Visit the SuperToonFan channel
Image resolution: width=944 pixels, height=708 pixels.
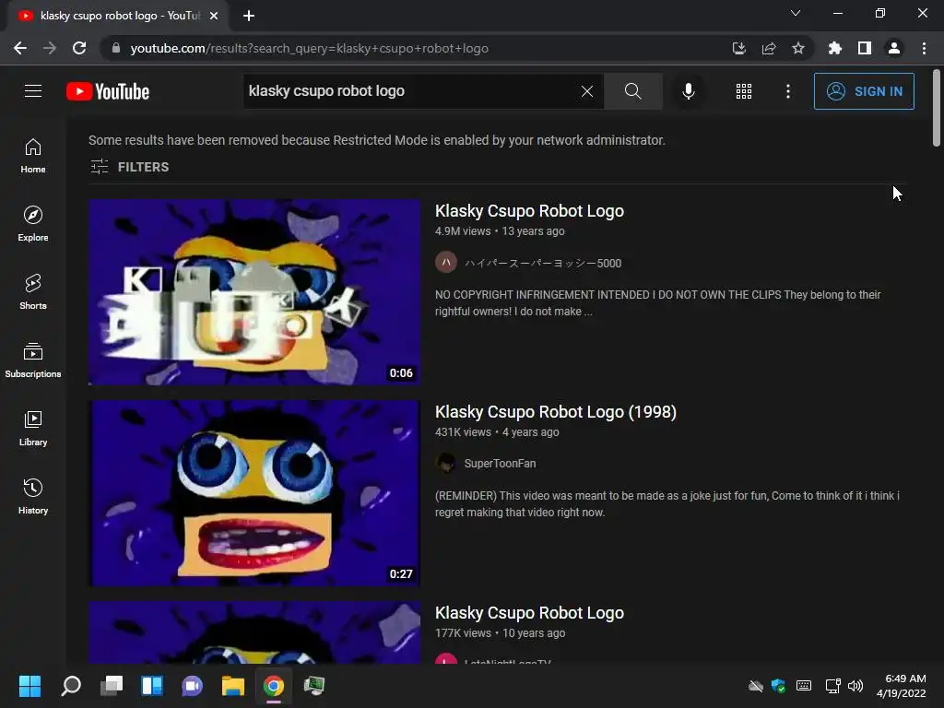click(x=500, y=464)
